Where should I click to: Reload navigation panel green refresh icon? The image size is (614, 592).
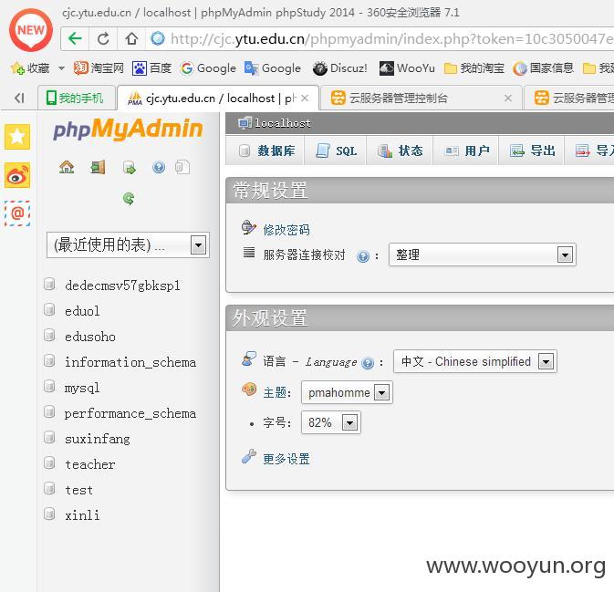tap(129, 199)
